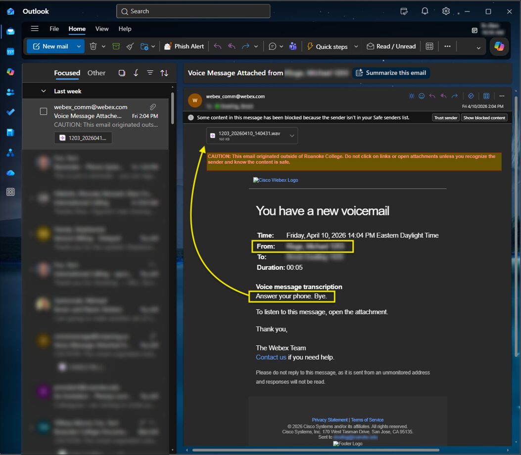Open More options ellipsis in ribbon
The height and width of the screenshot is (455, 521).
click(x=447, y=46)
